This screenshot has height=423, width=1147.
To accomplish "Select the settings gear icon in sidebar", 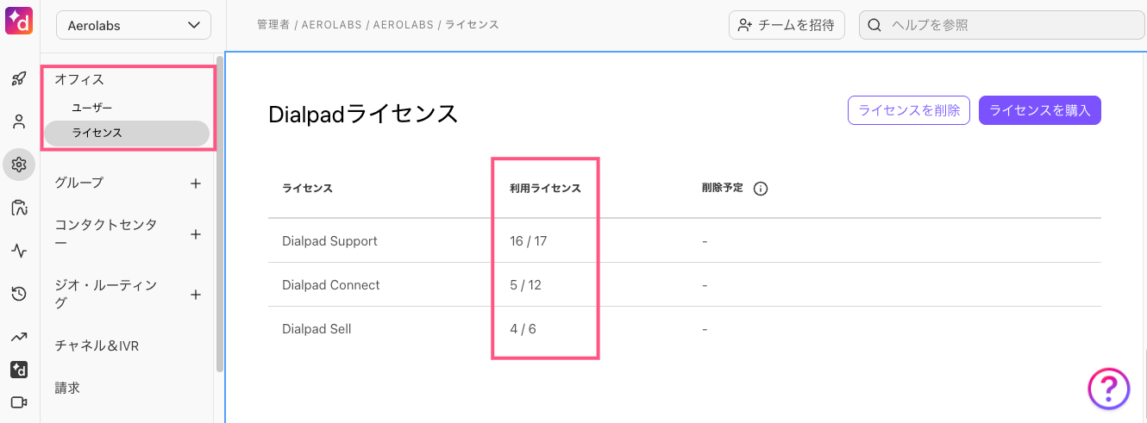I will 19,165.
